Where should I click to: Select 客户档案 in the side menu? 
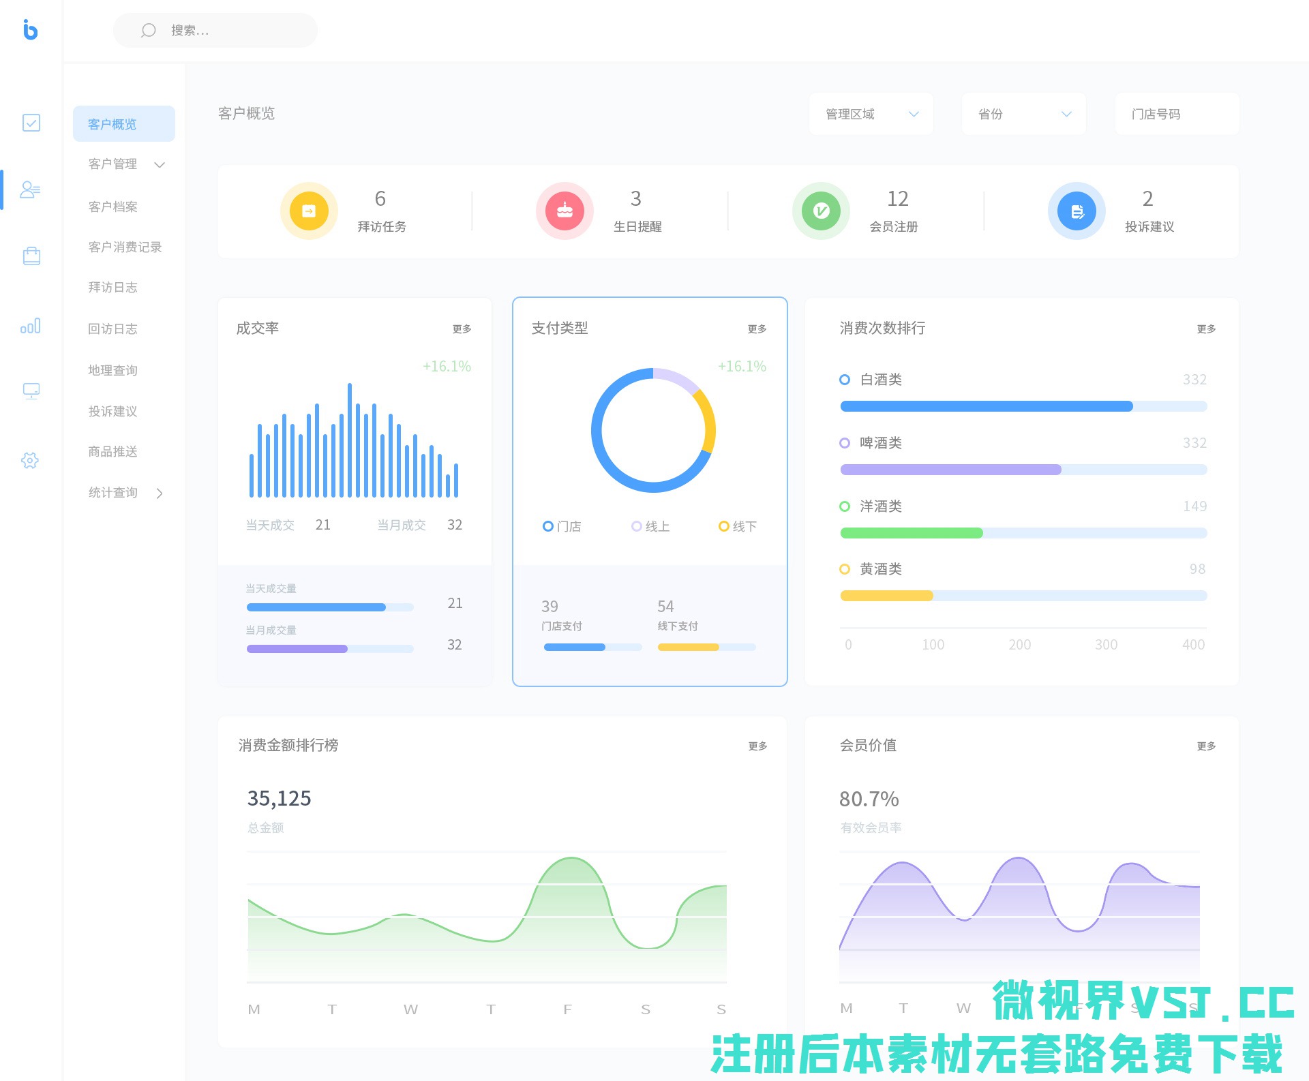click(x=113, y=207)
